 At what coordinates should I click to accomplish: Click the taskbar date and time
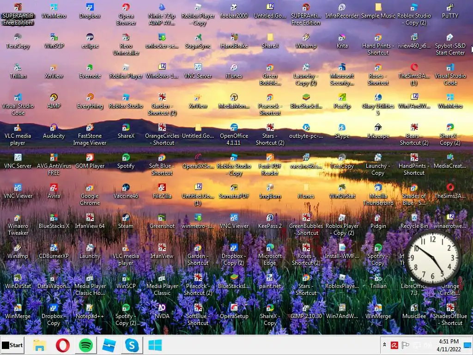tap(449, 345)
